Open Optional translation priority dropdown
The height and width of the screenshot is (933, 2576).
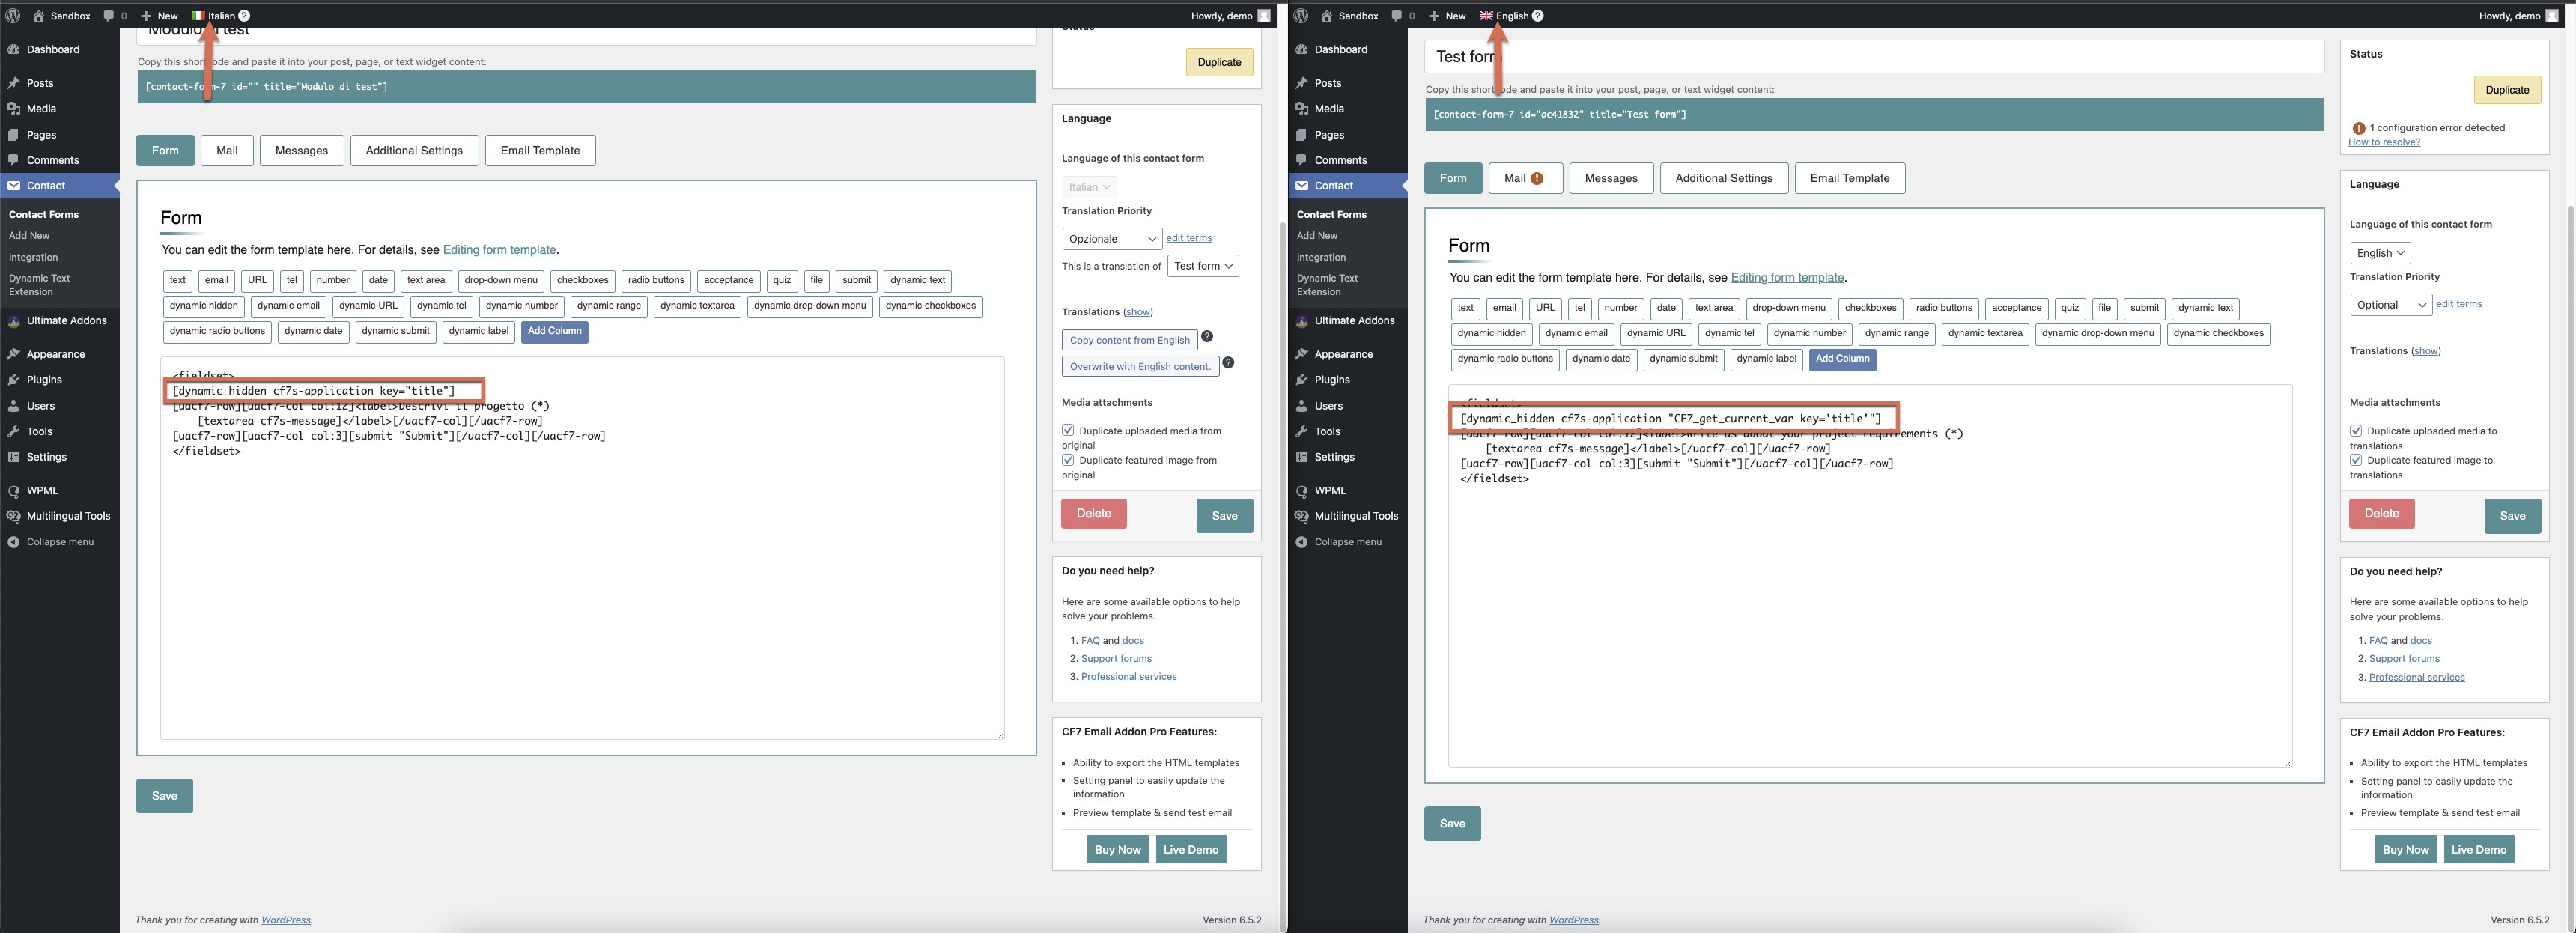[x=2390, y=305]
